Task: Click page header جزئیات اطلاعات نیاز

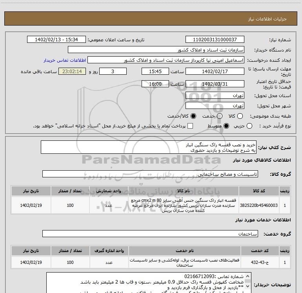Action: (x=267, y=19)
